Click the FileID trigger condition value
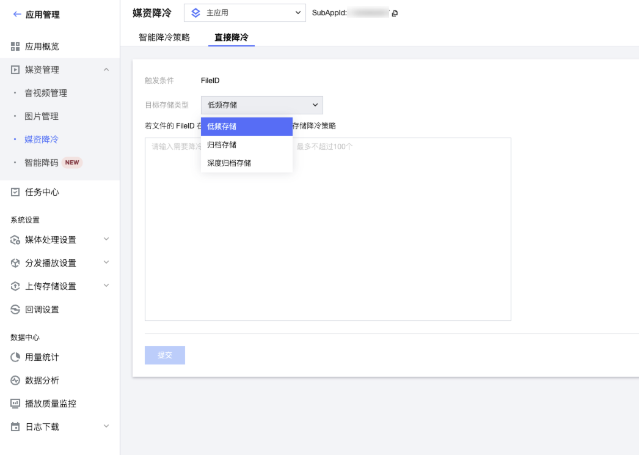Viewport: 639px width, 455px height. tap(210, 81)
